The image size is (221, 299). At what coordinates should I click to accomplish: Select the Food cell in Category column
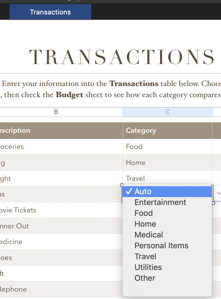pyautogui.click(x=167, y=147)
